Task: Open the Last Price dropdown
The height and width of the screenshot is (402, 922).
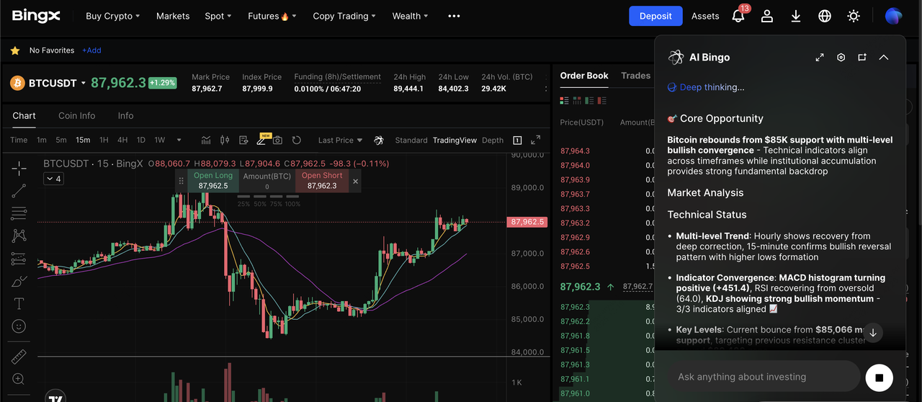Action: click(x=341, y=140)
